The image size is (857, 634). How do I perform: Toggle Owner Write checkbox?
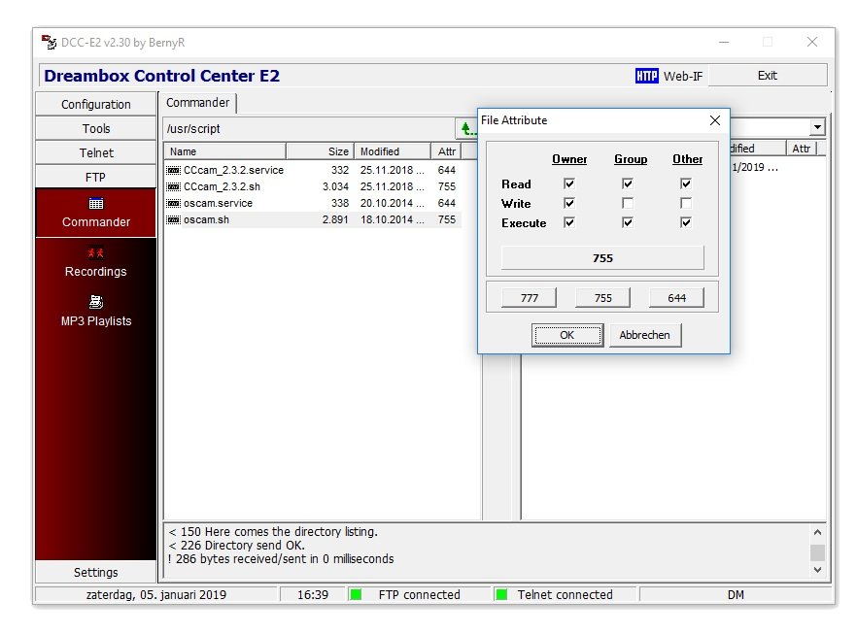pyautogui.click(x=569, y=203)
